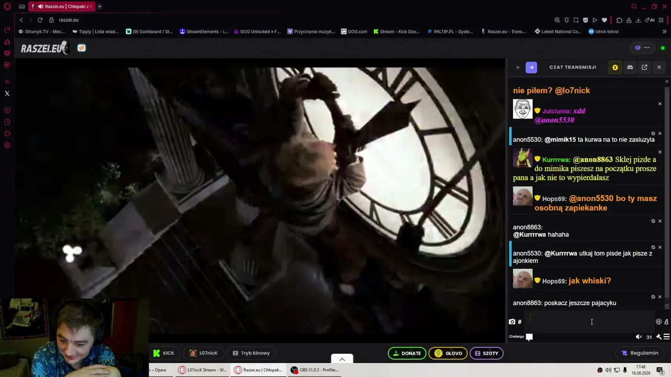Click the Julciunia avatar thumbnail
This screenshot has width=671, height=377.
coord(523,109)
